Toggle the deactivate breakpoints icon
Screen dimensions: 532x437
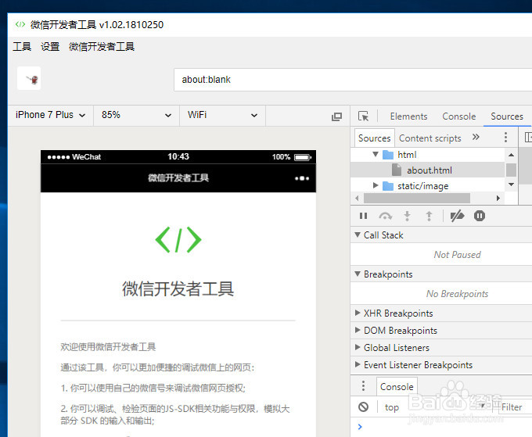click(x=457, y=216)
